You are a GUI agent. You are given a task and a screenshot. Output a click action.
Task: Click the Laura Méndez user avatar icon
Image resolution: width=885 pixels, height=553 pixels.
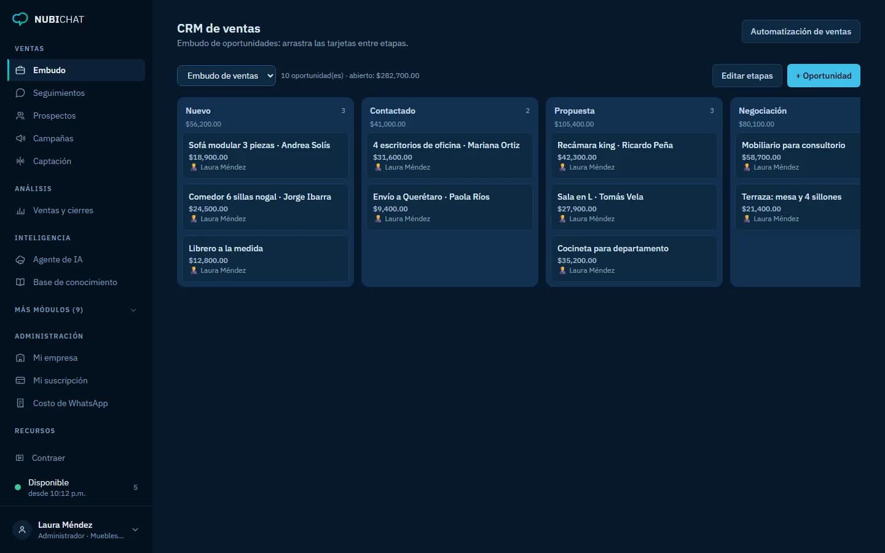click(22, 530)
